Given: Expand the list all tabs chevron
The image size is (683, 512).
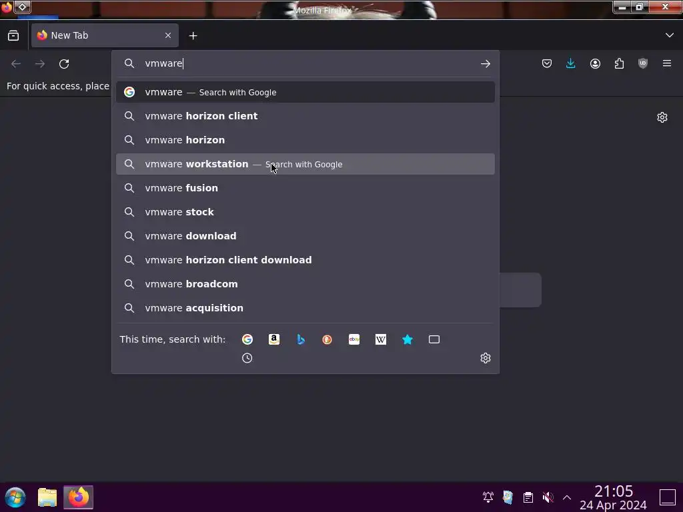Looking at the screenshot, I should click(670, 35).
